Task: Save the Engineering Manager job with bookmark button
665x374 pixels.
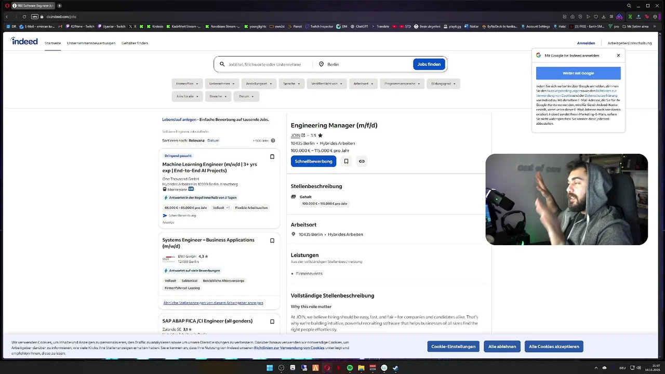Action: point(346,162)
